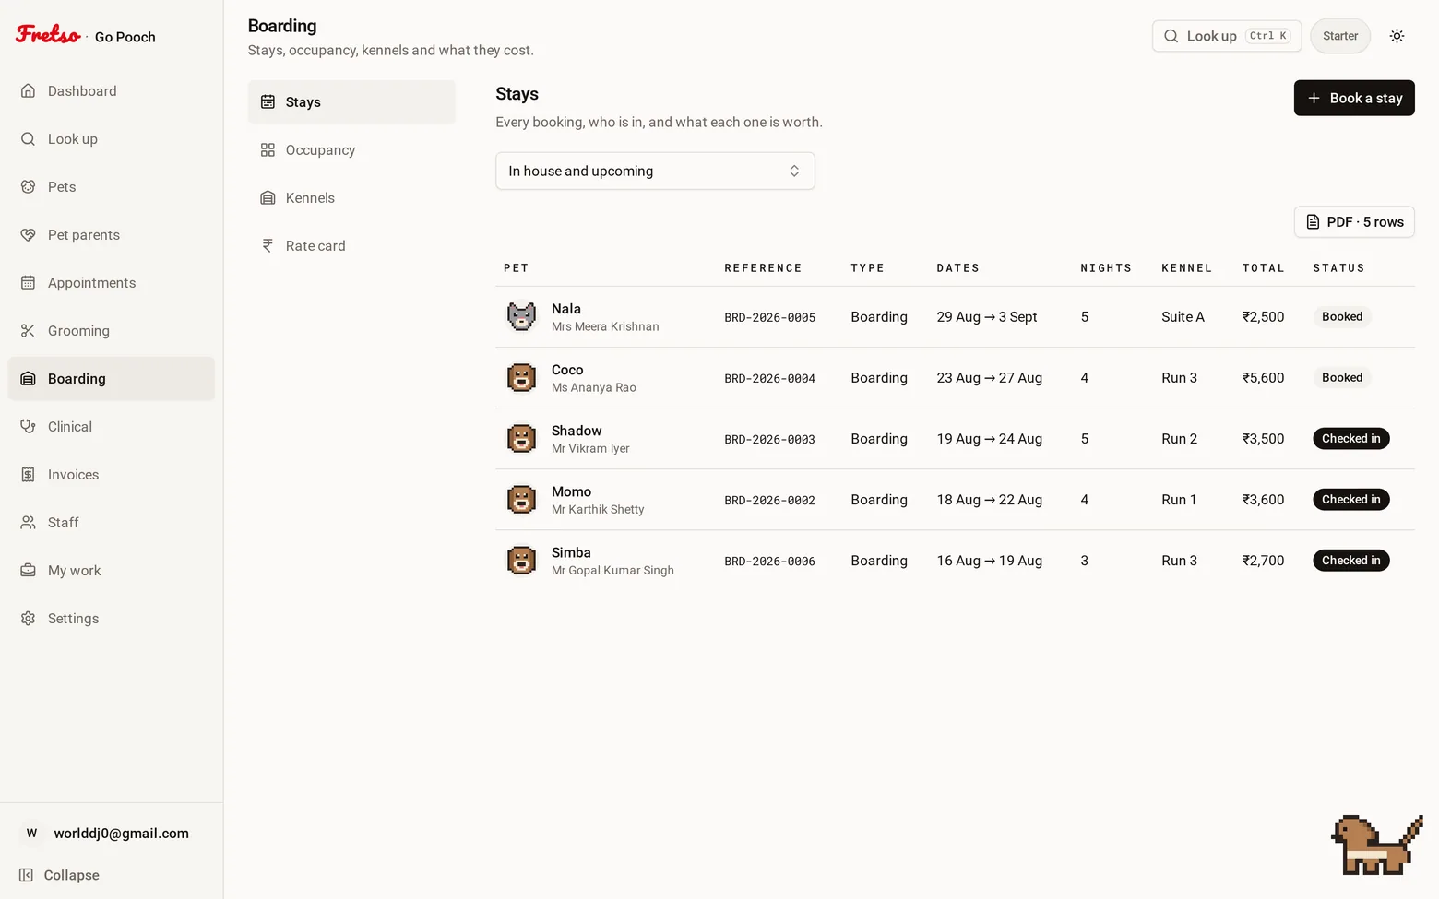Switch to the Occupancy tab
This screenshot has height=899, width=1439.
point(351,149)
